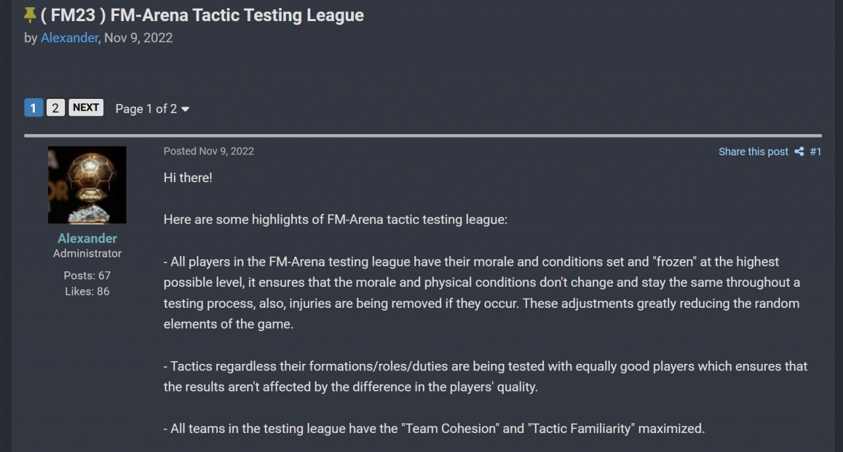Click the yellow pin icon beside thread title
The image size is (843, 452).
click(30, 14)
